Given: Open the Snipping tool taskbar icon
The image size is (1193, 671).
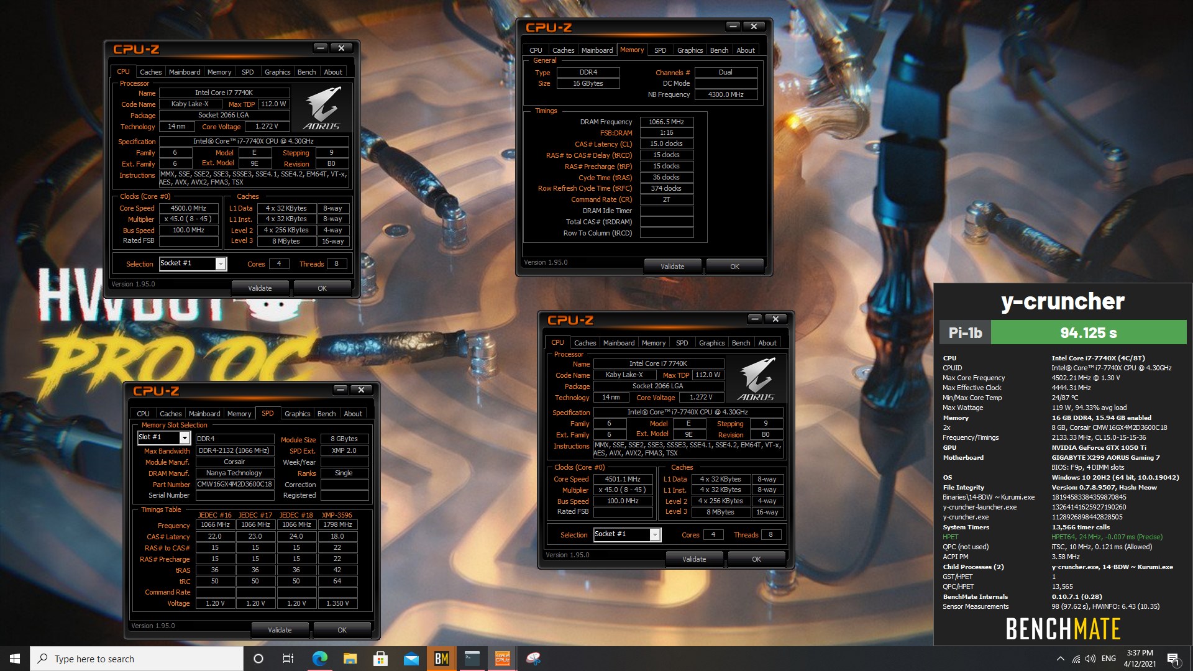Looking at the screenshot, I should pyautogui.click(x=533, y=659).
